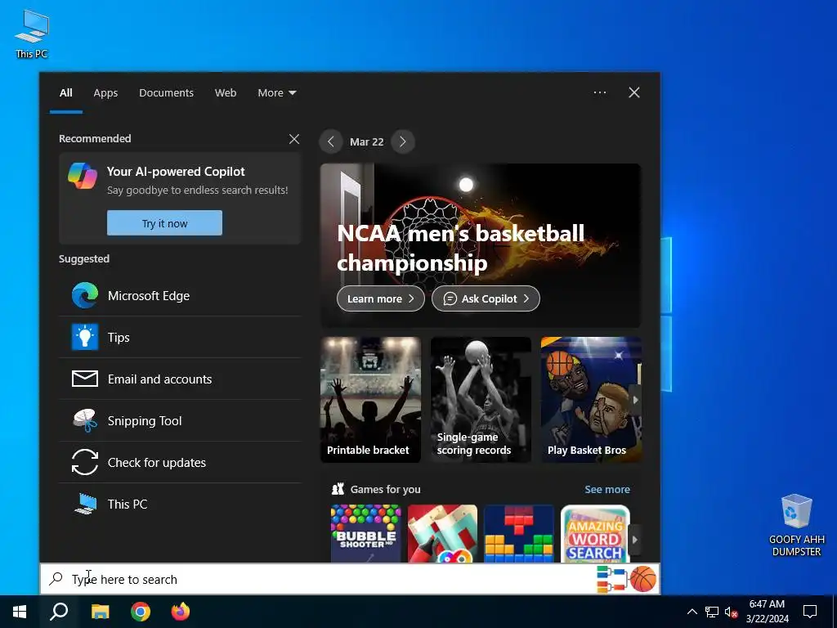This screenshot has width=837, height=628.
Task: Open the red origami game tile
Action: coord(442,533)
